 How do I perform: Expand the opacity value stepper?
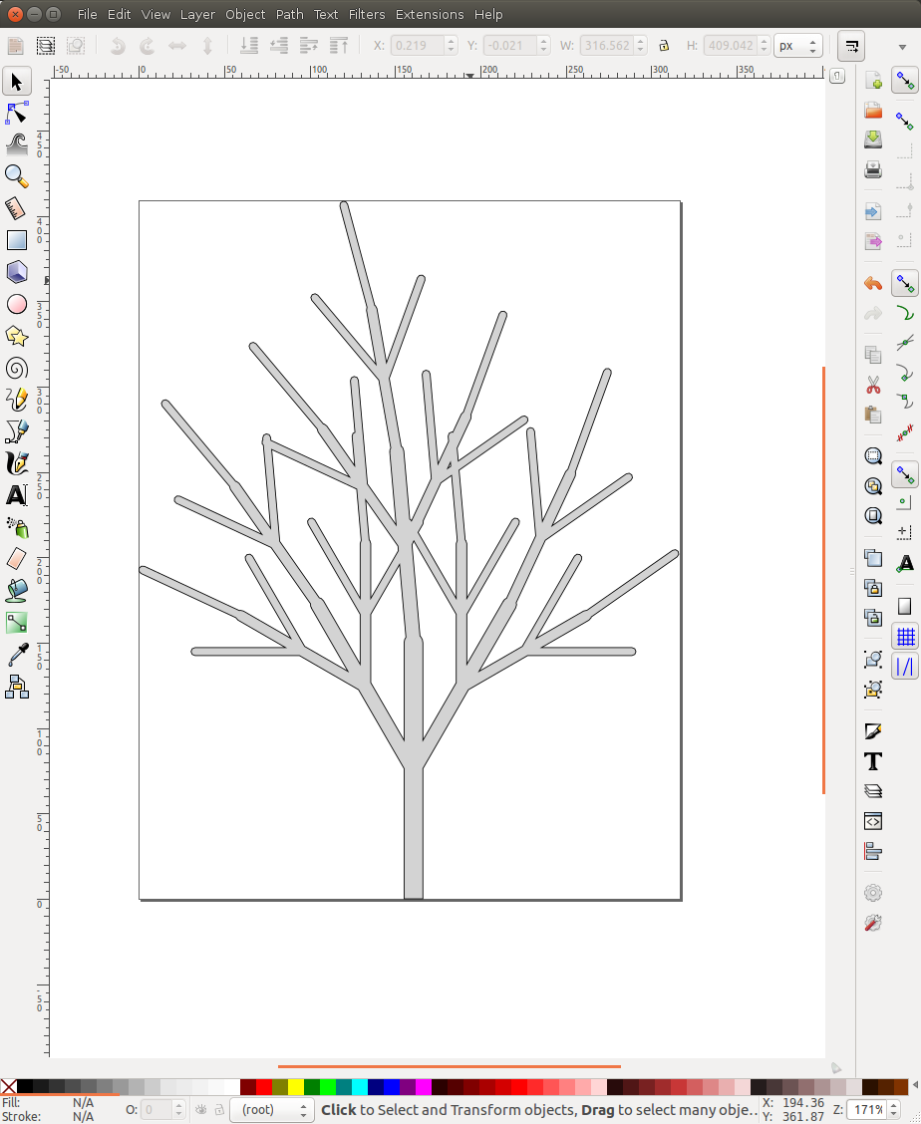coord(177,1109)
